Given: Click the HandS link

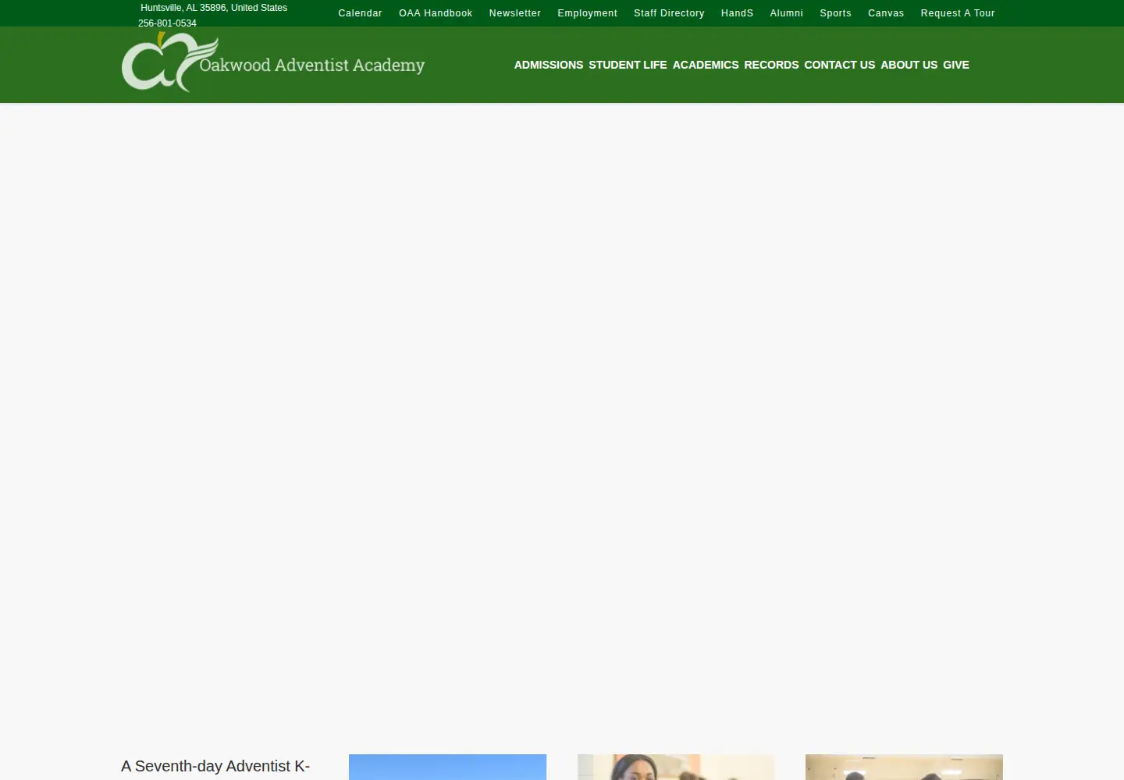Looking at the screenshot, I should [x=737, y=13].
